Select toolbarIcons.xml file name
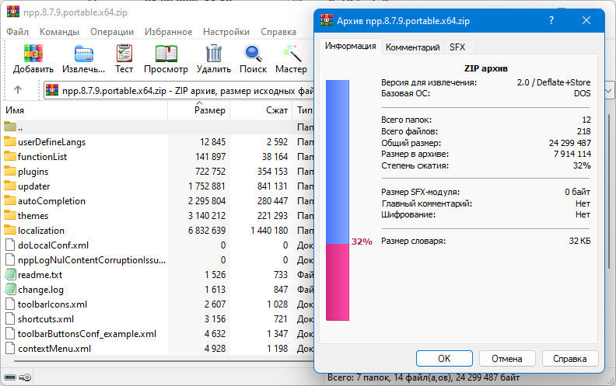Screen dimensions: 616x386 (x=52, y=304)
